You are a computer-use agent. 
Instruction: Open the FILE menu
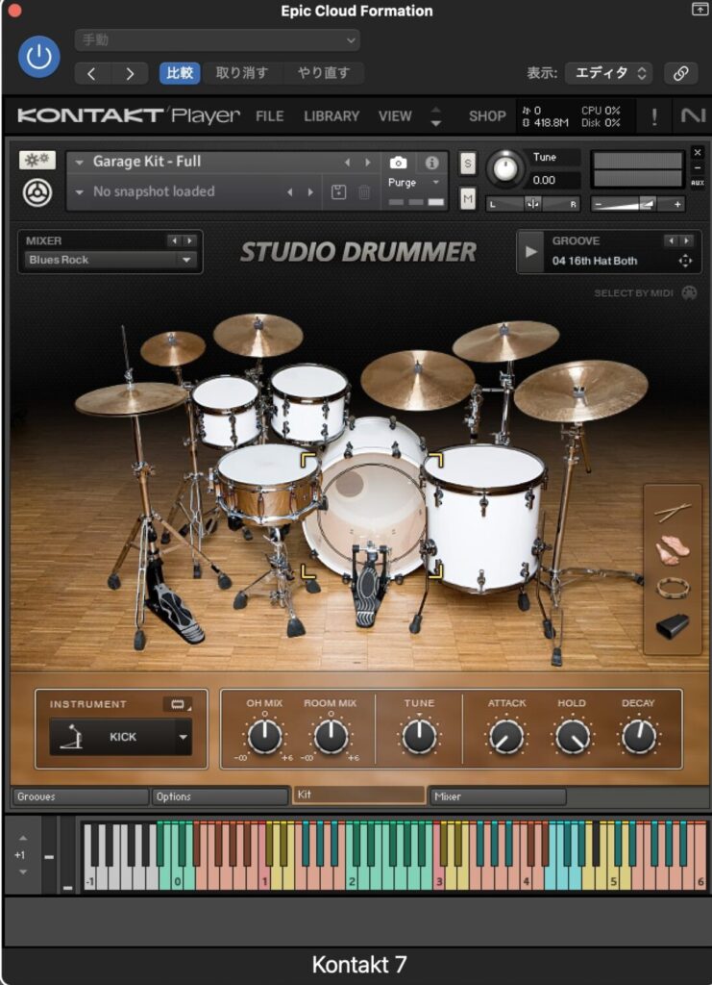click(270, 116)
